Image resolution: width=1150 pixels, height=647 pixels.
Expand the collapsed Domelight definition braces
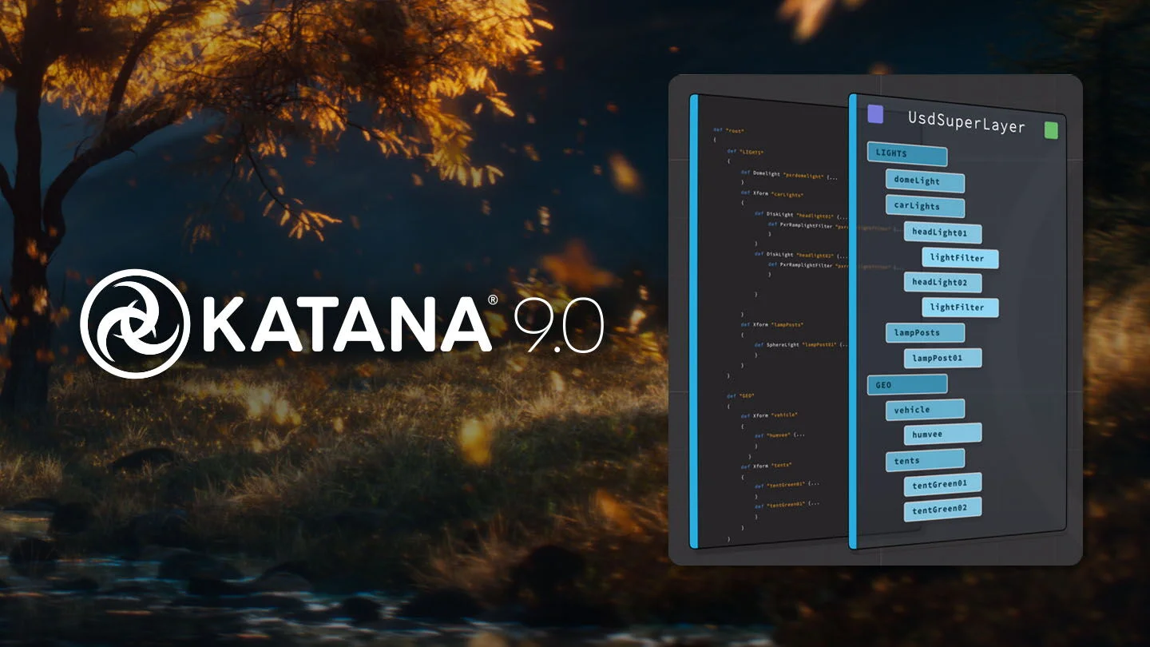[x=831, y=174]
